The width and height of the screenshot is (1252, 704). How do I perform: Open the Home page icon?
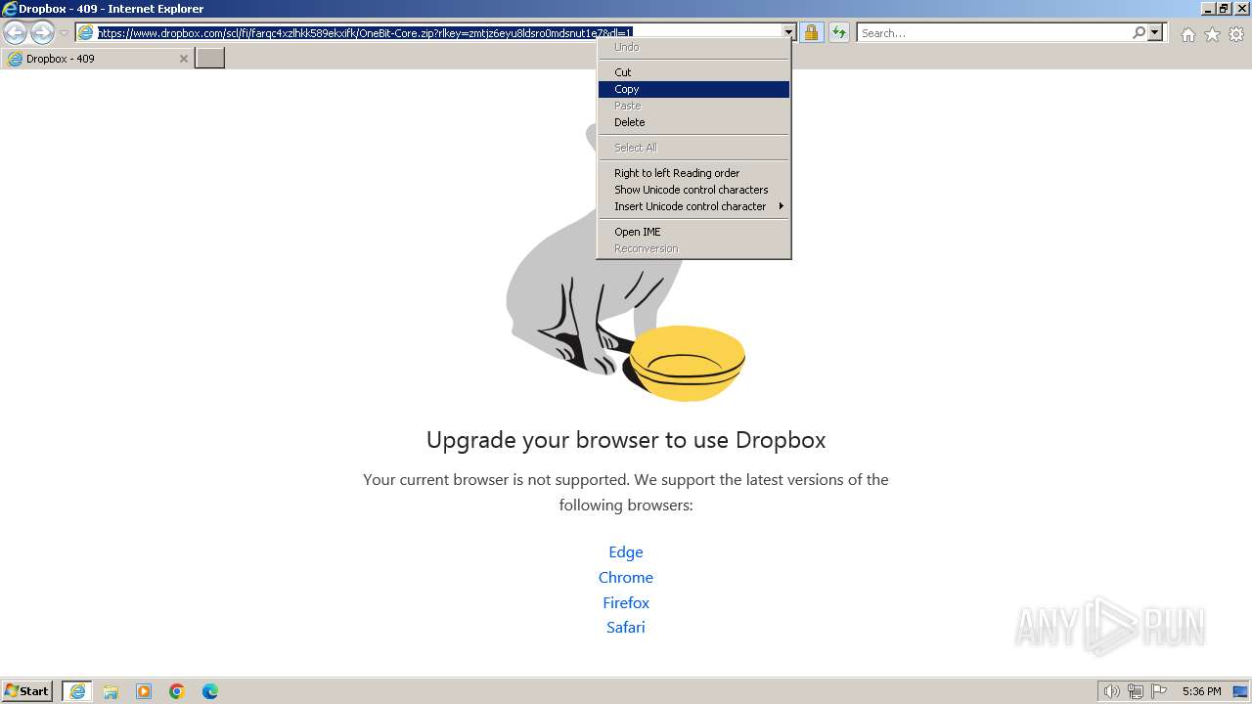(x=1187, y=34)
